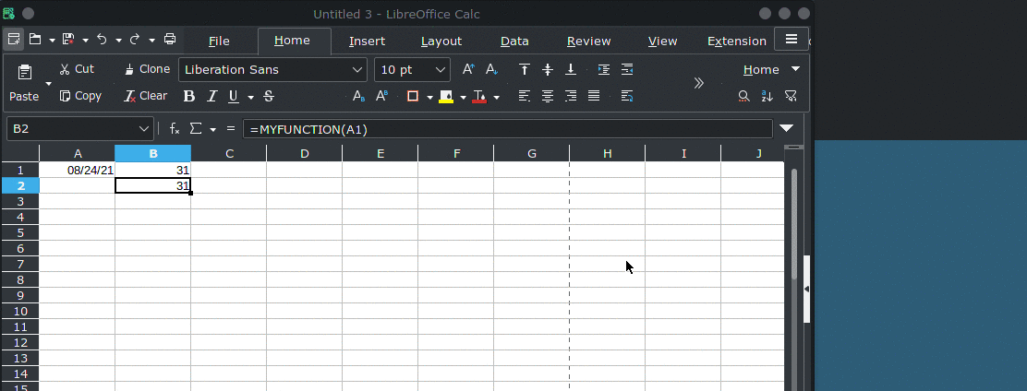Expand the Undo history dropdown
This screenshot has width=1027, height=391.
pyautogui.click(x=118, y=40)
